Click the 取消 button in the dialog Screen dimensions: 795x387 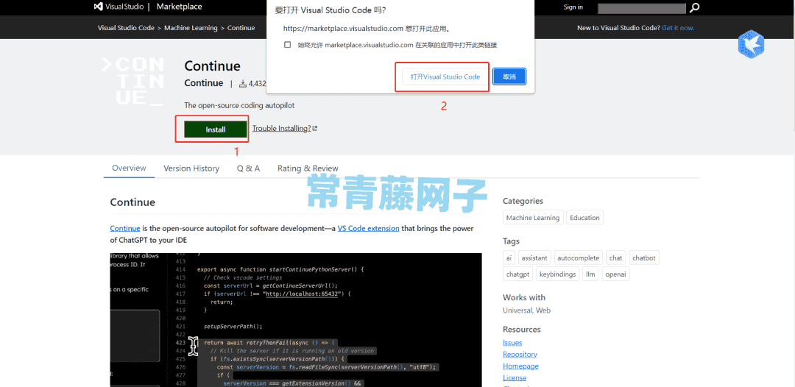(509, 77)
